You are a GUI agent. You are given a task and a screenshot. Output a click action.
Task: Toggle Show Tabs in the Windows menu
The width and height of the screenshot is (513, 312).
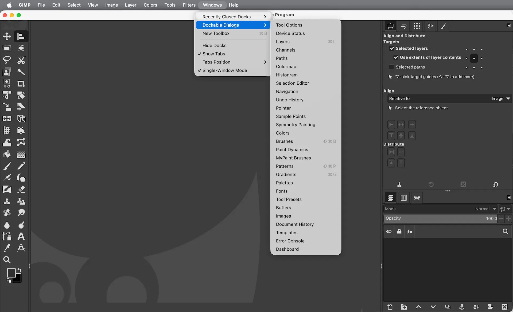(233, 54)
